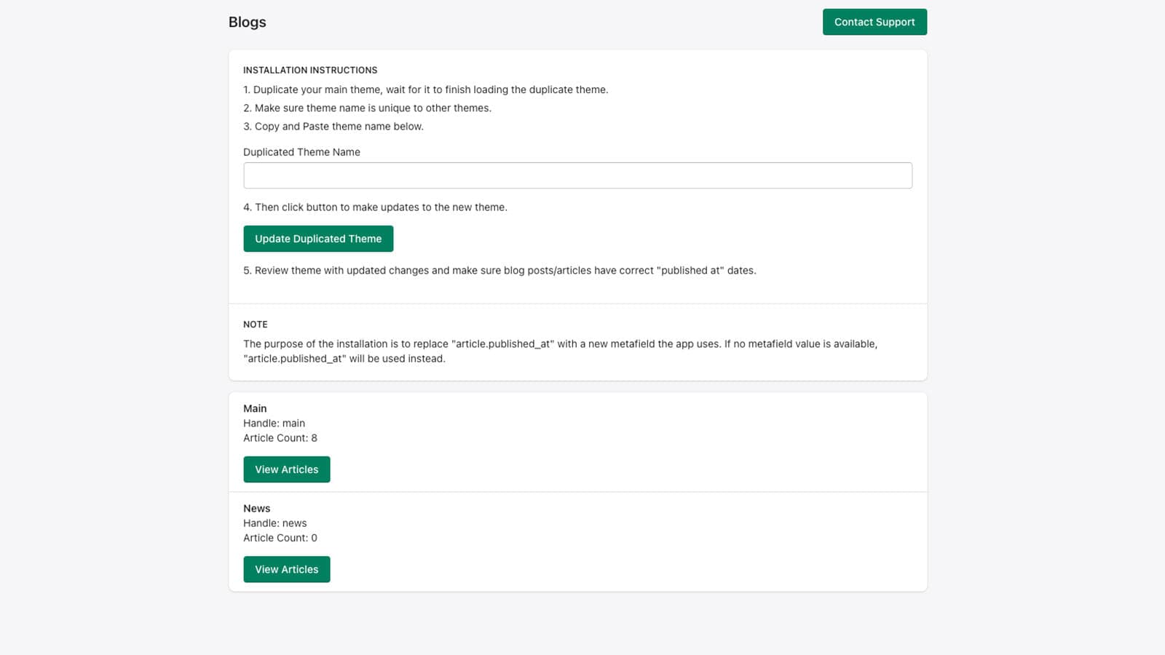Select the Article Count: 8 text
Screen dimensions: 1165x655
point(280,437)
